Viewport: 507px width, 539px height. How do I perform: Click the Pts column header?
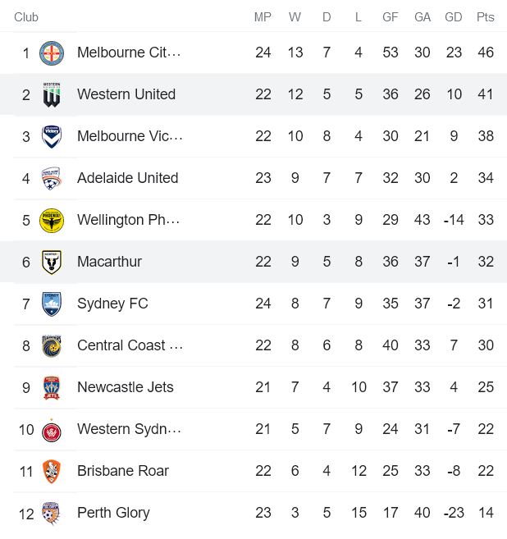pos(486,17)
